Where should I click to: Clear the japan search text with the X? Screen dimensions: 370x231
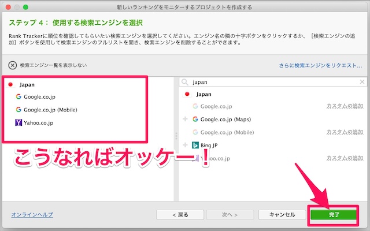362,82
